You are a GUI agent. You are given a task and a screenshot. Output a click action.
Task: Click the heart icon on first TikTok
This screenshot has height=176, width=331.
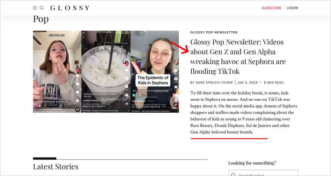(78, 76)
